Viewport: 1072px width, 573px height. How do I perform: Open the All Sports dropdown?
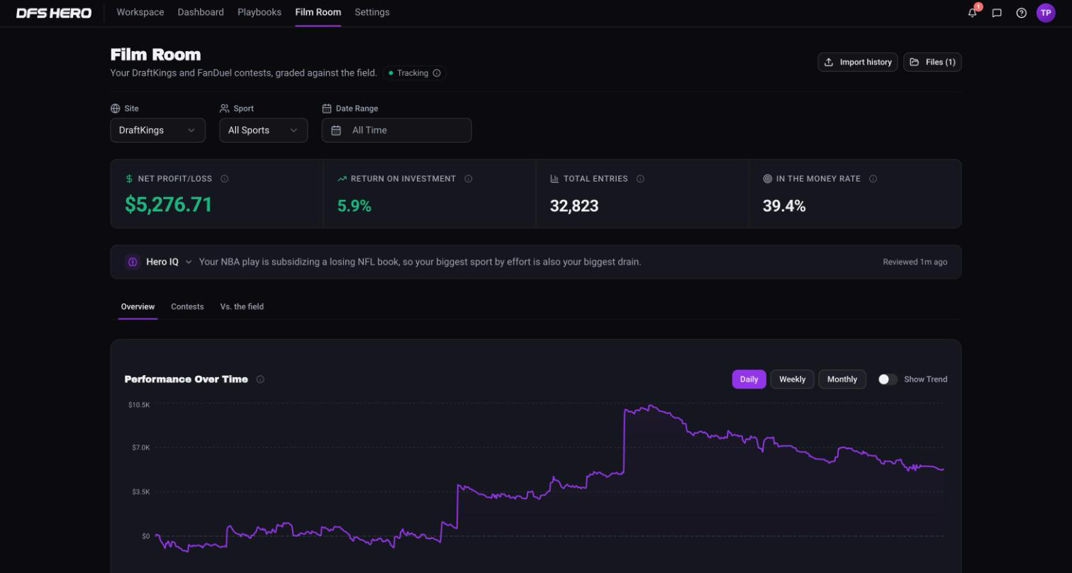tap(263, 130)
